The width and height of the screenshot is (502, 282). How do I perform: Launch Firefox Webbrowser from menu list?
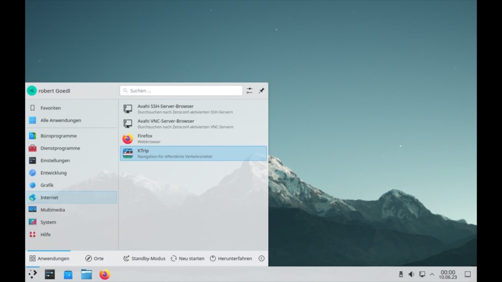(x=193, y=139)
